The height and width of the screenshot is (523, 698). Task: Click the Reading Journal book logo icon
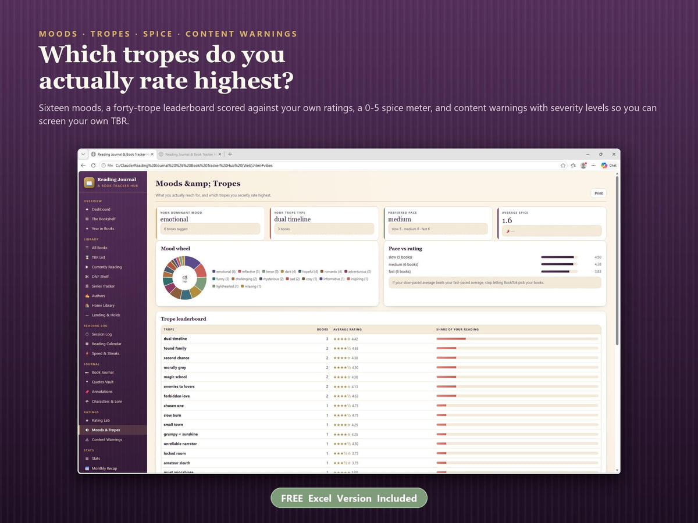coord(89,182)
